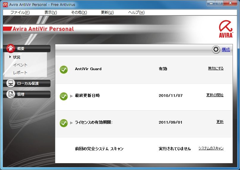The image size is (240, 170).
Task: Click the red home icon beside 概要
Action: click(x=11, y=48)
